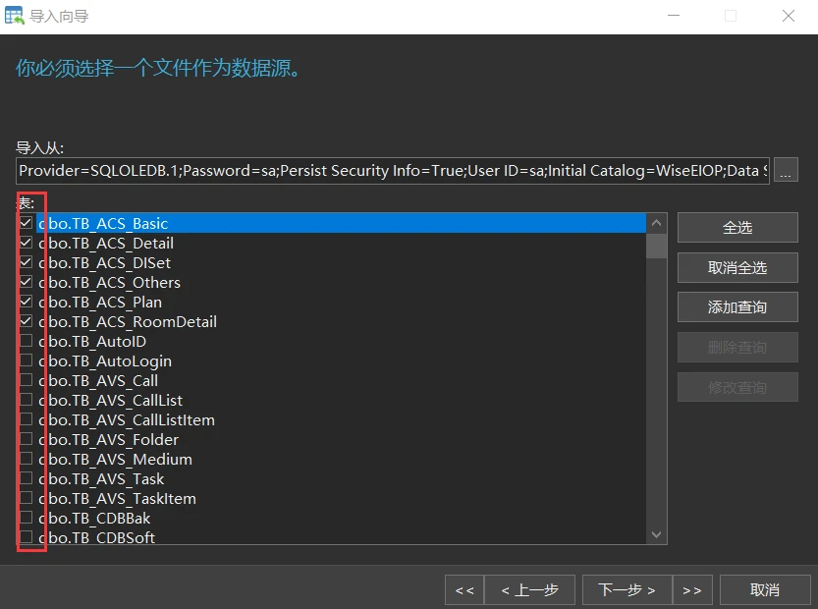Select the dbo.TB_AVS_Medium row text
Image resolution: width=818 pixels, height=609 pixels.
[x=115, y=460]
